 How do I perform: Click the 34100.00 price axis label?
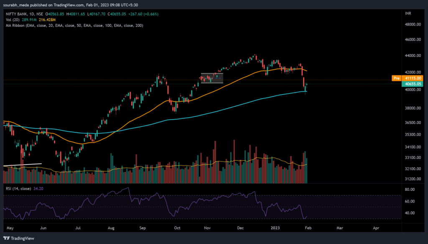point(413,147)
